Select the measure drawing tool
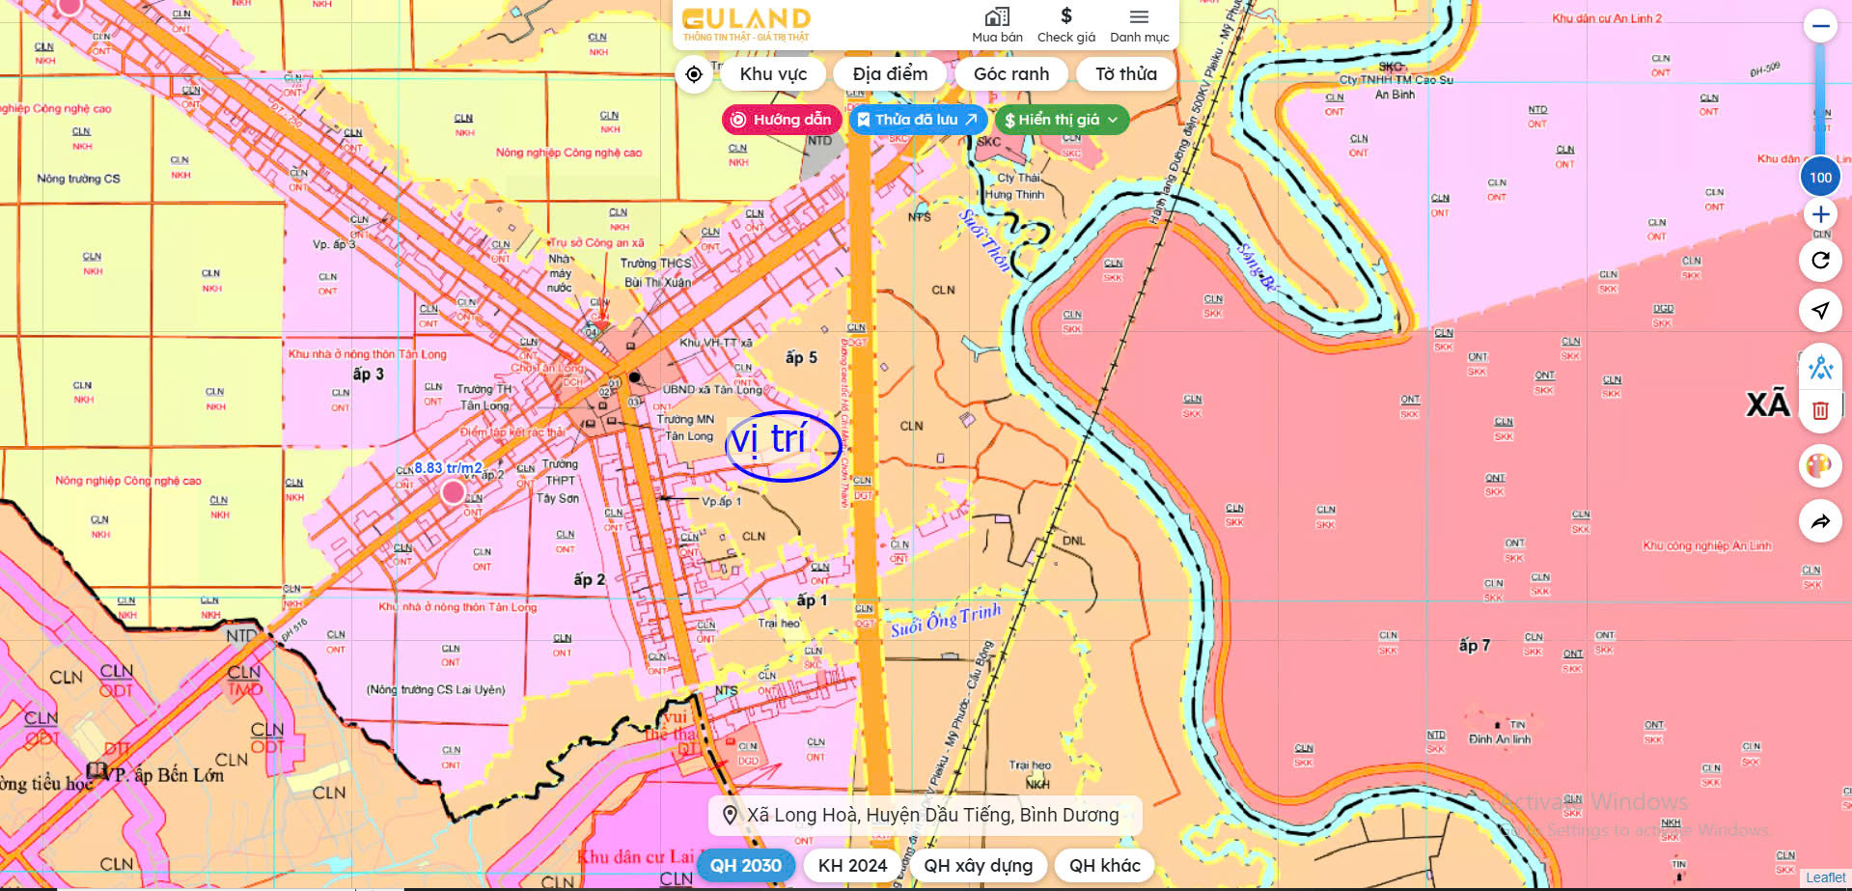Image resolution: width=1852 pixels, height=891 pixels. tap(1820, 368)
